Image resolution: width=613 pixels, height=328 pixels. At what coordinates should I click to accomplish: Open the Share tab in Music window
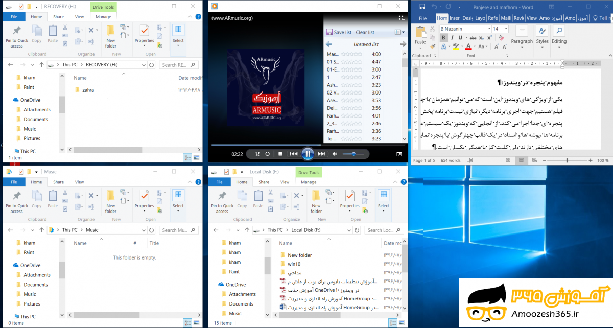click(x=58, y=182)
